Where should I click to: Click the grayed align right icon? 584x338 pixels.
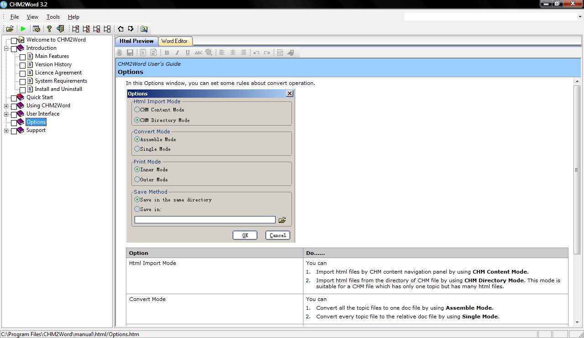pyautogui.click(x=244, y=53)
